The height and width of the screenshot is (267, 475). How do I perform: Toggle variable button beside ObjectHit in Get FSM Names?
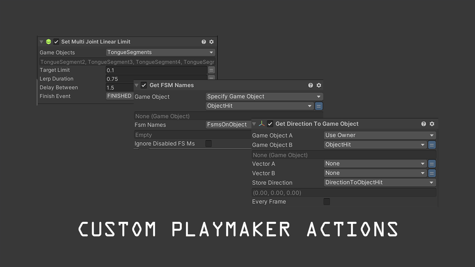pos(319,106)
